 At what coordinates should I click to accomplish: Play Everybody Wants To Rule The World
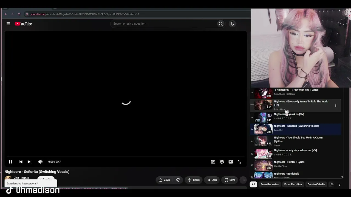(296, 105)
